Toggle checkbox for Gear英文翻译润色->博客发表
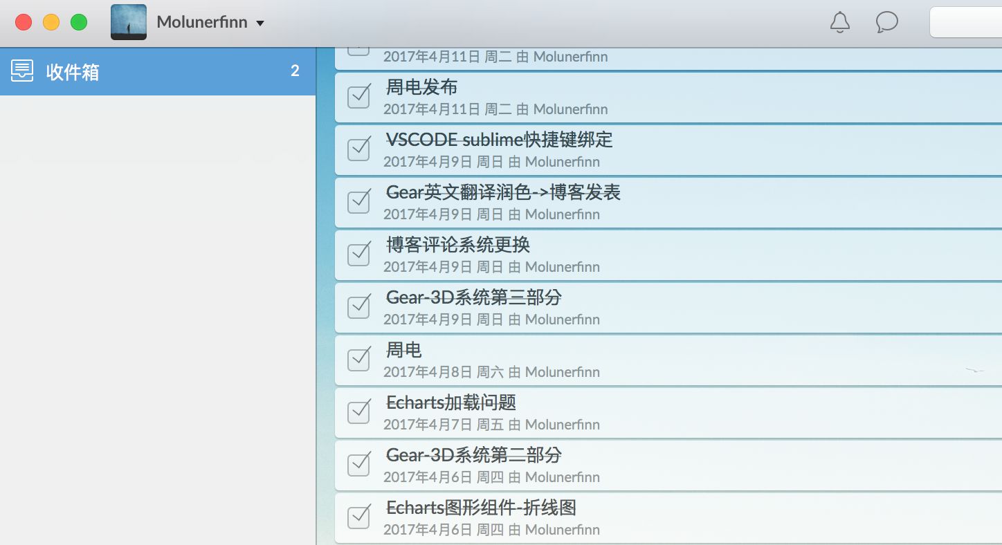 pos(358,201)
